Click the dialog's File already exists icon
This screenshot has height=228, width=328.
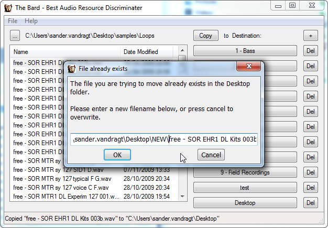pyautogui.click(x=71, y=69)
